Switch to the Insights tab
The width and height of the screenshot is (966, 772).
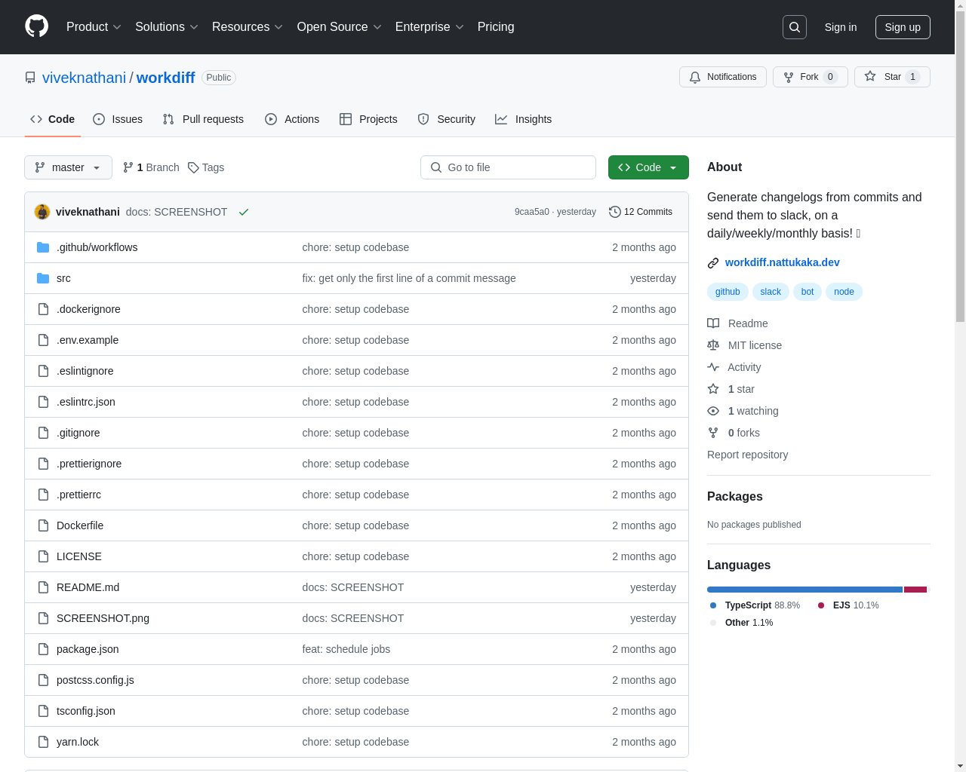pyautogui.click(x=524, y=119)
